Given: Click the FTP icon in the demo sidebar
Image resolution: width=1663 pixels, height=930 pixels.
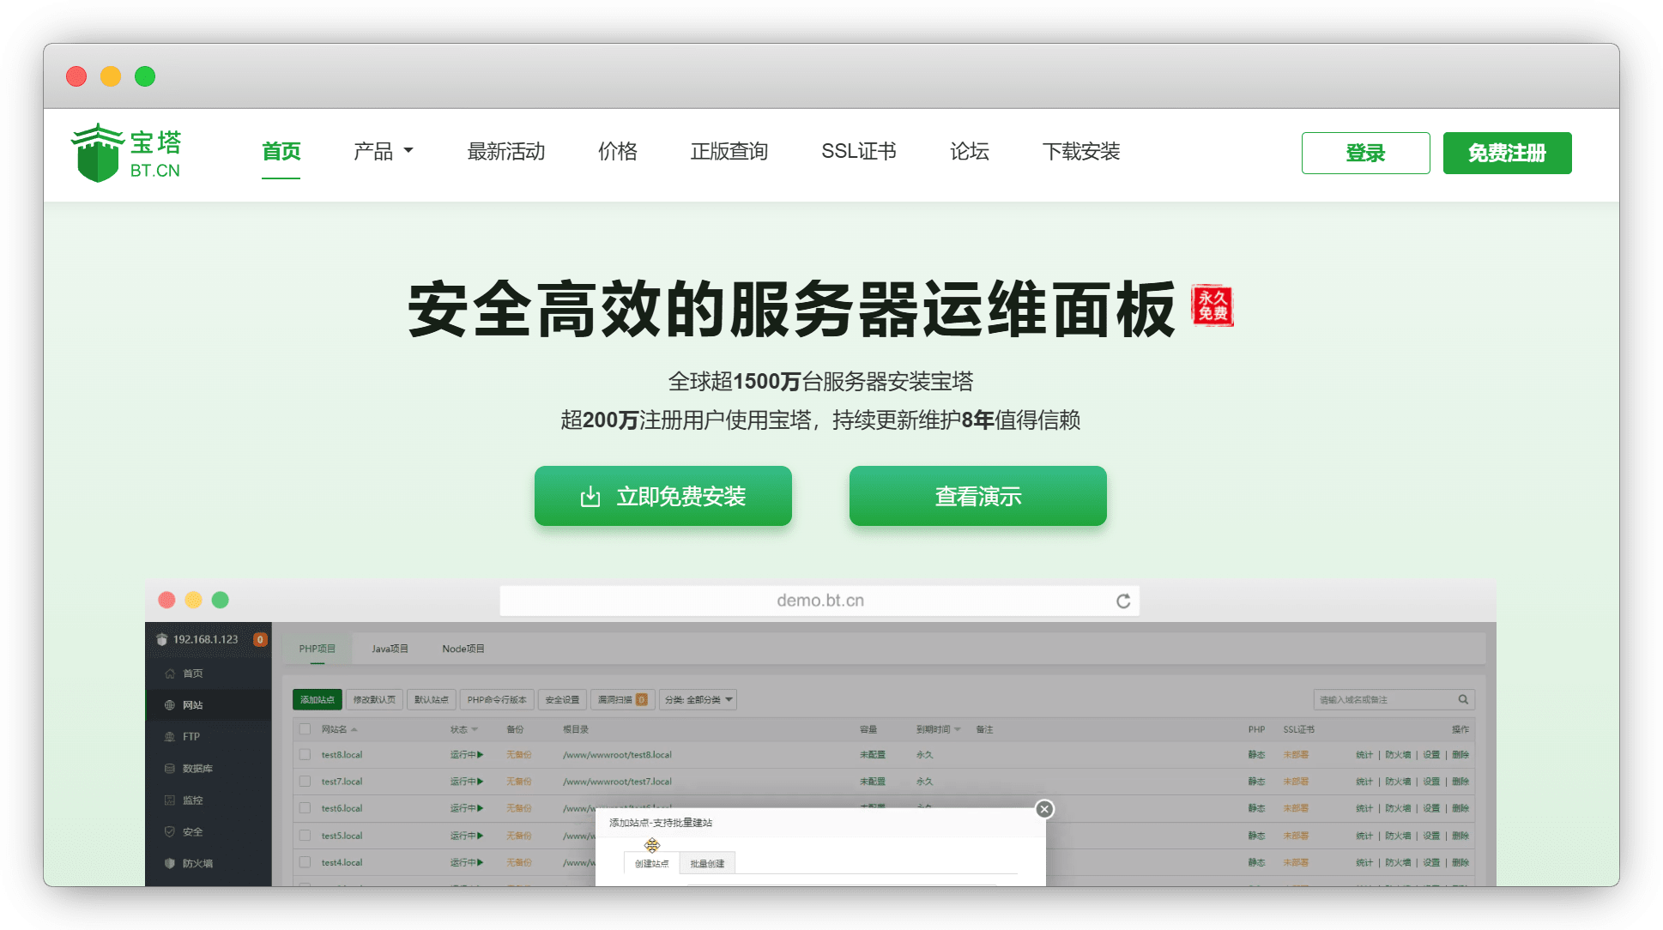Looking at the screenshot, I should click(170, 737).
